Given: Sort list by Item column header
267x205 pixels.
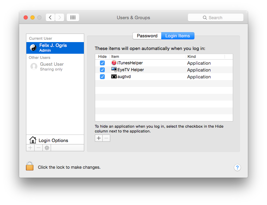Looking at the screenshot, I should tap(147, 56).
